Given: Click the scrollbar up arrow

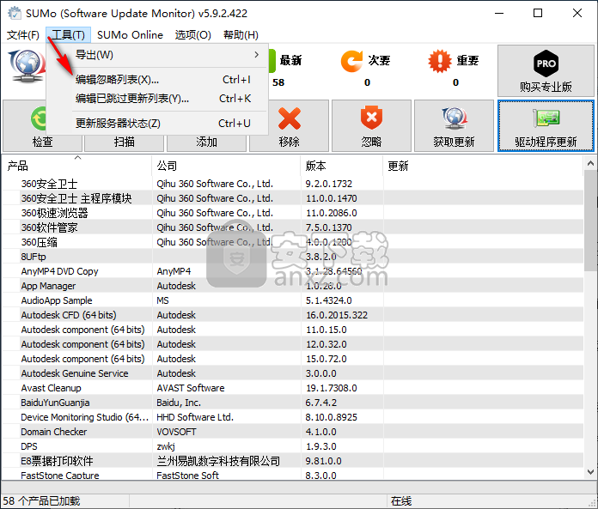Looking at the screenshot, I should click(590, 163).
